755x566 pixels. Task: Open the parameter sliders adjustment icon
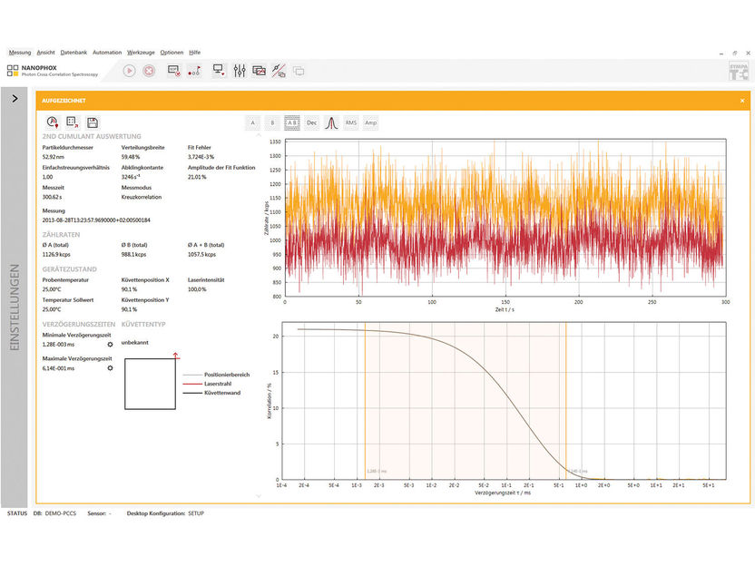(x=241, y=70)
